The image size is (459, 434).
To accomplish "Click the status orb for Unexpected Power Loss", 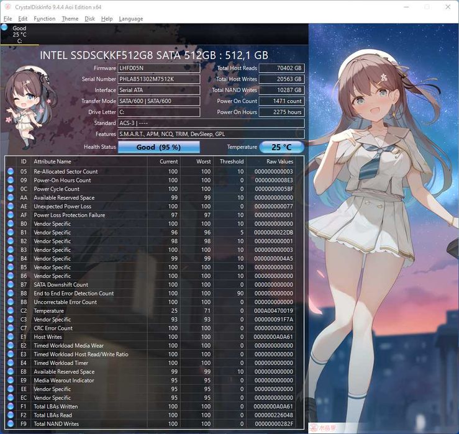I will (11, 206).
